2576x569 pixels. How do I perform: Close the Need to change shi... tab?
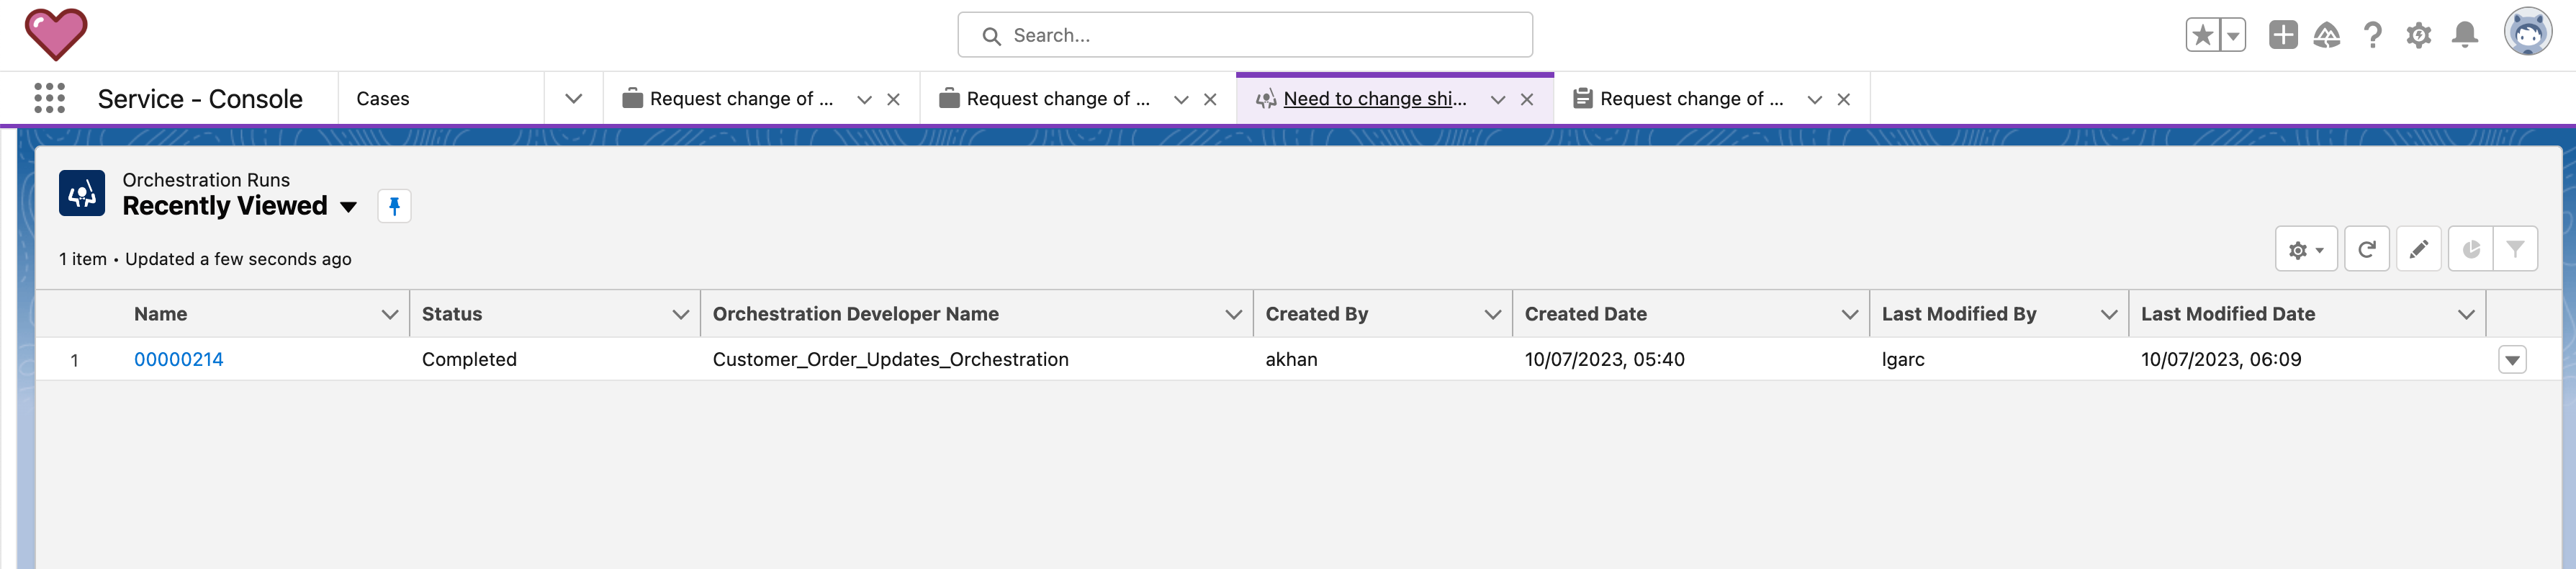[x=1527, y=99]
